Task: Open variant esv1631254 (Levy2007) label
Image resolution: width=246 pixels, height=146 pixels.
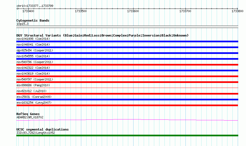Action: pyautogui.click(x=34, y=103)
